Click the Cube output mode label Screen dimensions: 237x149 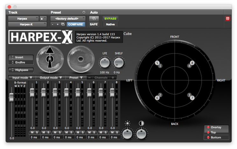click(x=128, y=34)
